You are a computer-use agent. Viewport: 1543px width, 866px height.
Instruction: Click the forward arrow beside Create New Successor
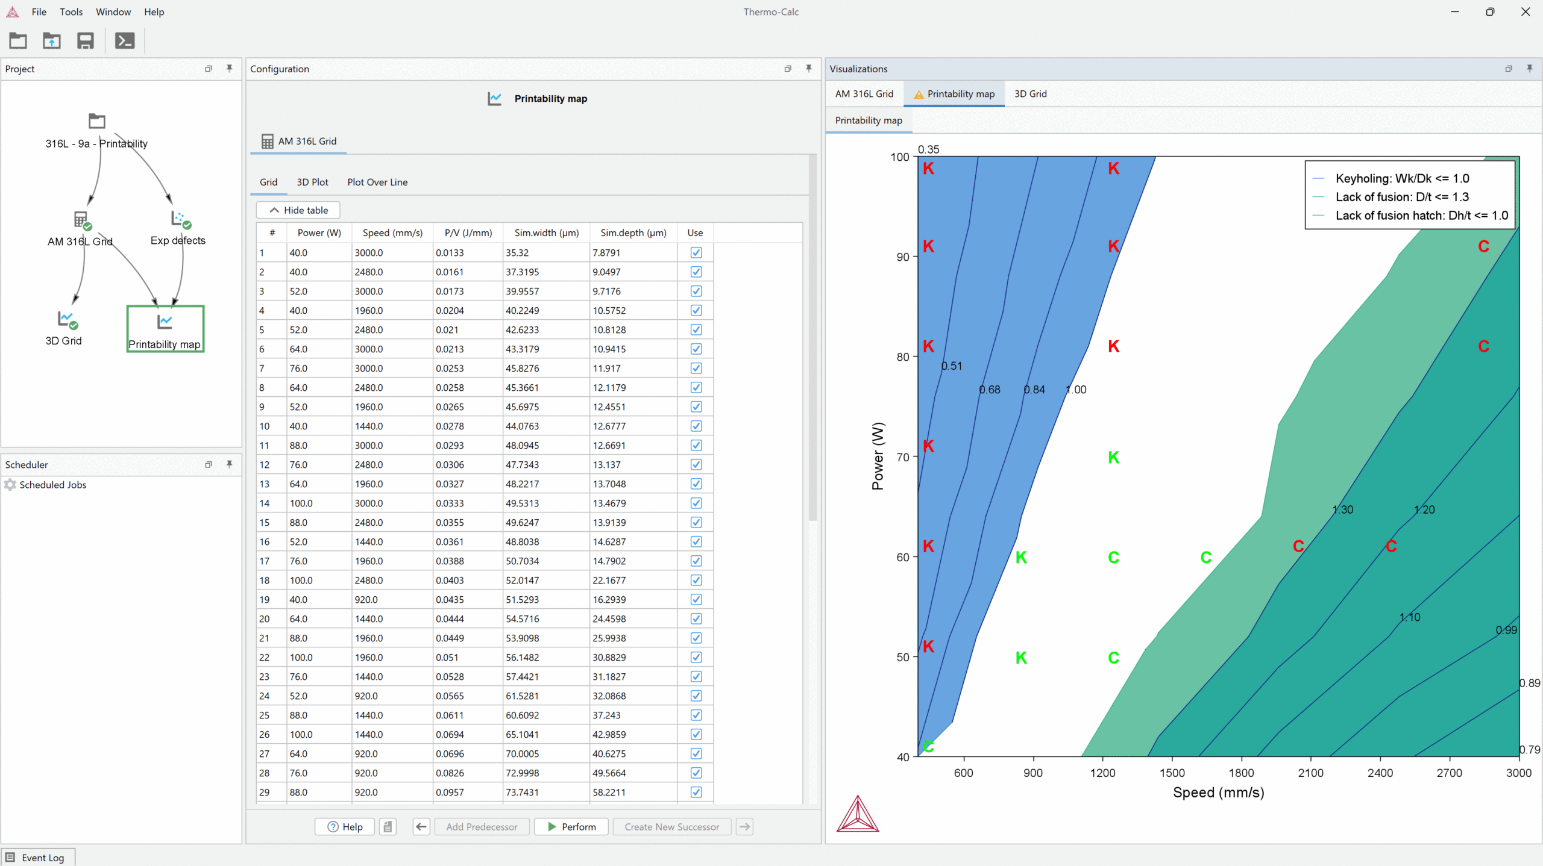[x=745, y=827]
